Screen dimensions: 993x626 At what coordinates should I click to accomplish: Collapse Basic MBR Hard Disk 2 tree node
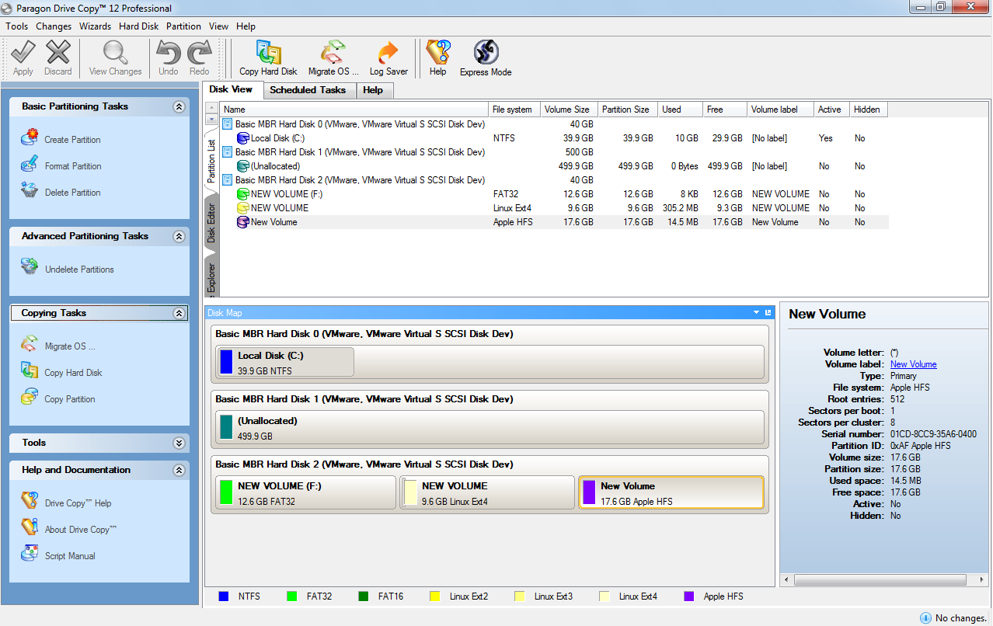click(228, 180)
